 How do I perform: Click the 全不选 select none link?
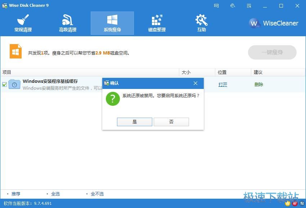tap(97, 194)
